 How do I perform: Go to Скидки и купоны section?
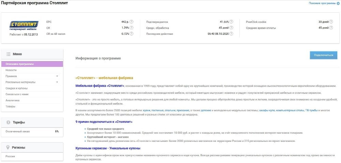(x=16, y=88)
